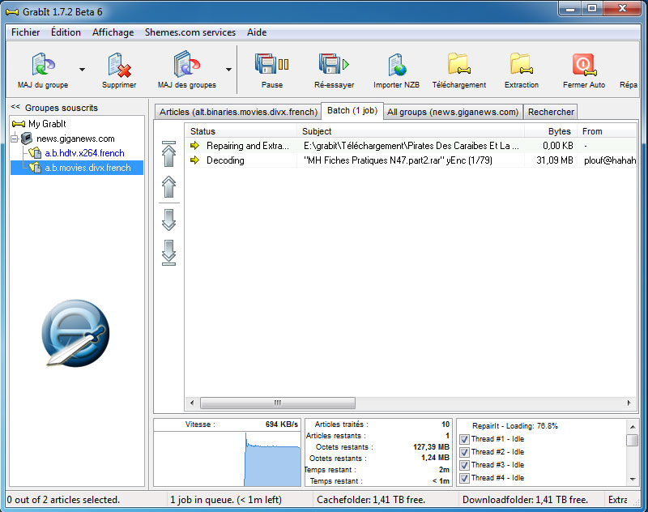Select the Decoding job row
The image size is (648, 512).
[x=411, y=160]
